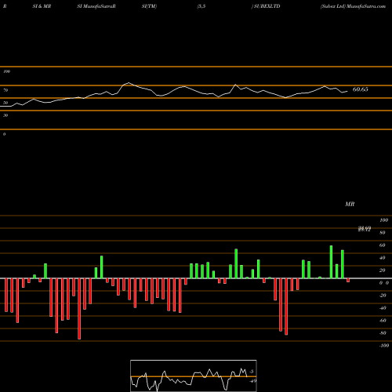Click the "MR" panel label
Screen dimensions: 392x392
[x=350, y=204]
